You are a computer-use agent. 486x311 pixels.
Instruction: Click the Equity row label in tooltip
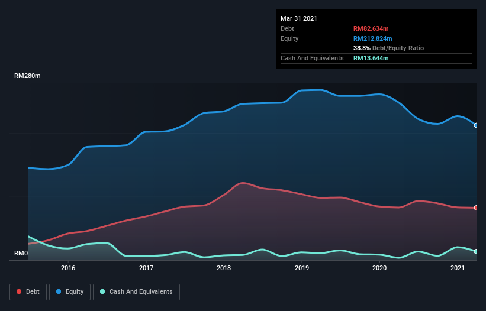[x=289, y=38]
